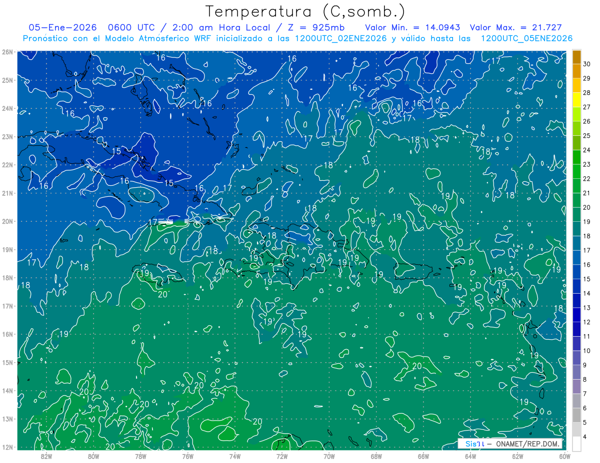600x463 pixels.
Task: Click the "82W" longitude axis label
Action: [46, 456]
